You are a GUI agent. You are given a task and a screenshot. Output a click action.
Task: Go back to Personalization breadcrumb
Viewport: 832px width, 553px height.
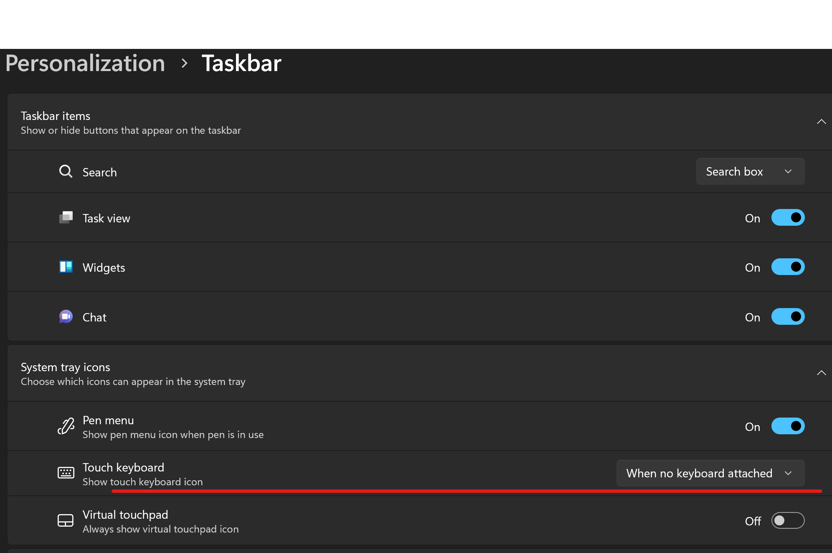(85, 64)
